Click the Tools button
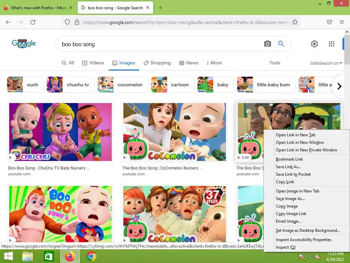 (274, 63)
